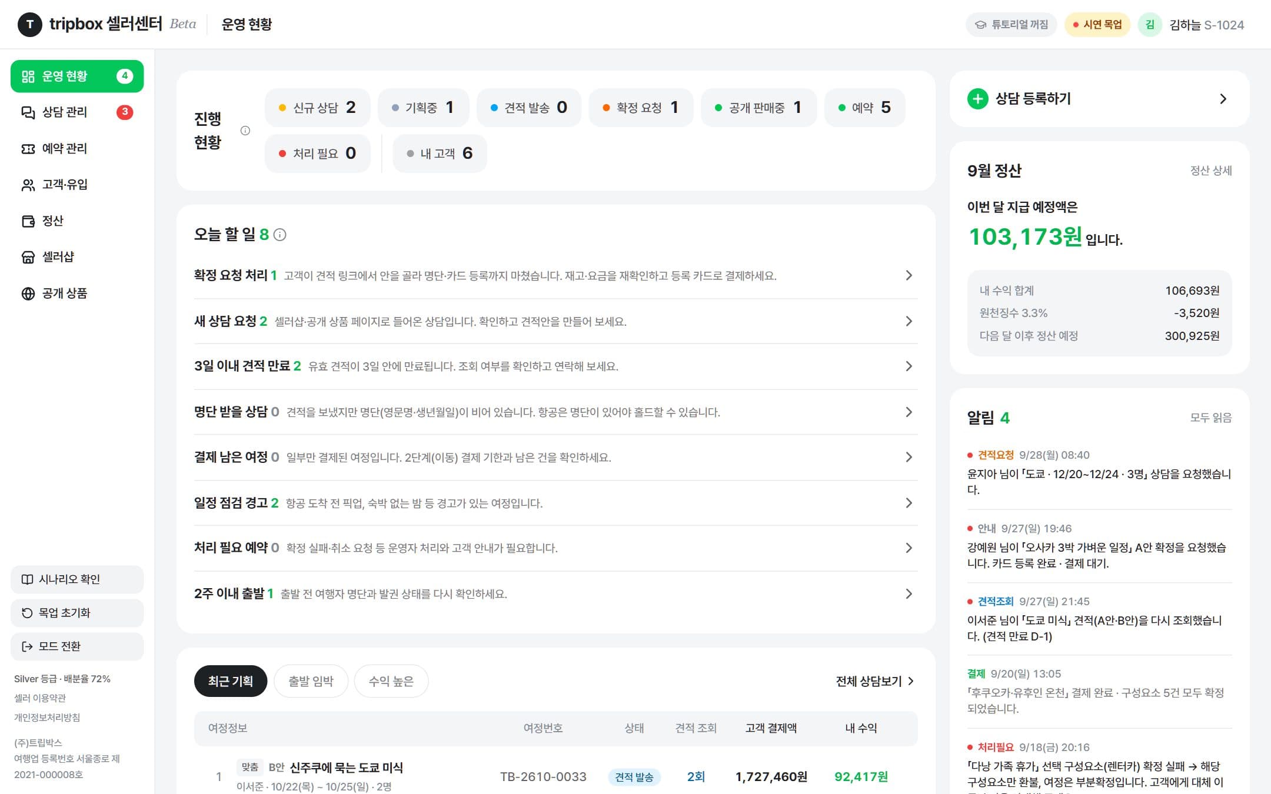Click the 견적 발송 status badge in table

coord(634,777)
